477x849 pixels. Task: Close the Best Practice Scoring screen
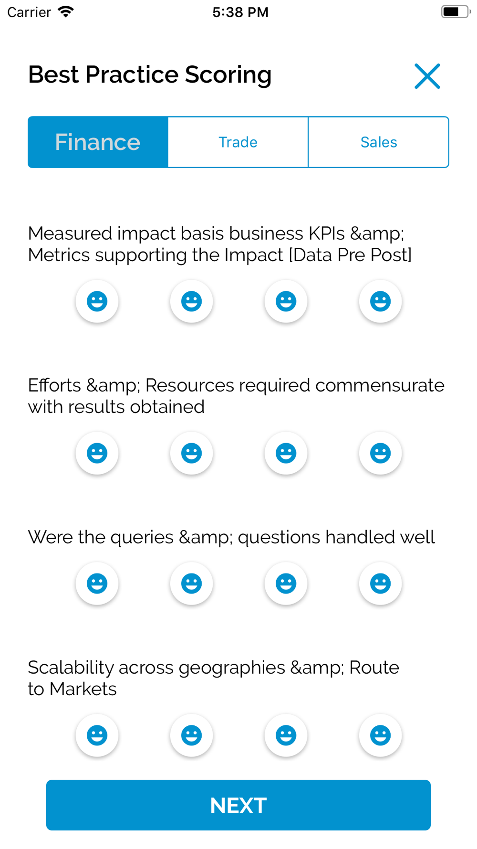click(427, 76)
